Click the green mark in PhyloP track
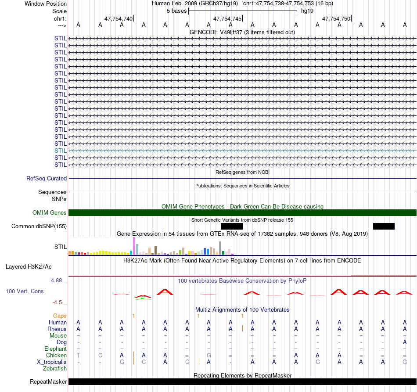417x392 pixels. click(x=142, y=298)
